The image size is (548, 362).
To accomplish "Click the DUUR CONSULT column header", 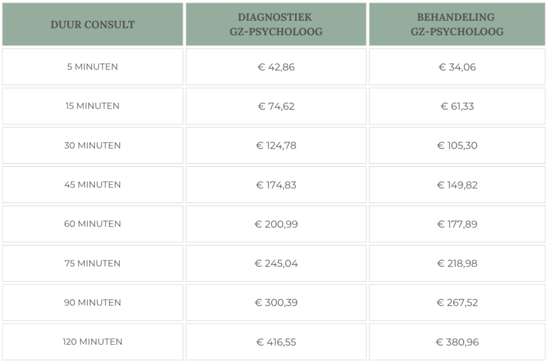I will [x=93, y=25].
